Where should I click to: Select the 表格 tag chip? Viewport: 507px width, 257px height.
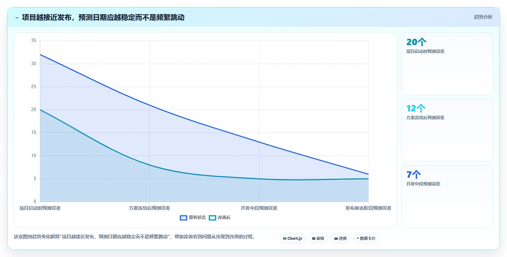[x=318, y=238]
